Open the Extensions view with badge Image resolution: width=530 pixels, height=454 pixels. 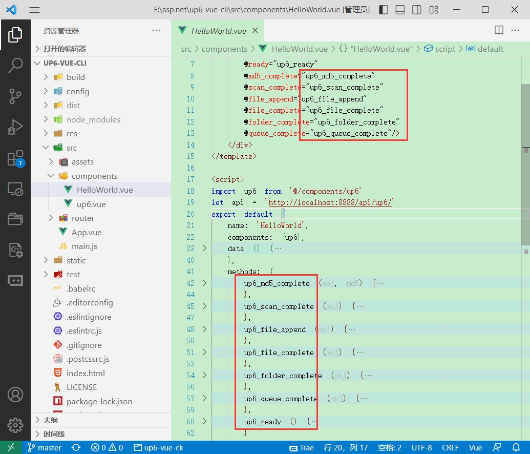click(15, 158)
